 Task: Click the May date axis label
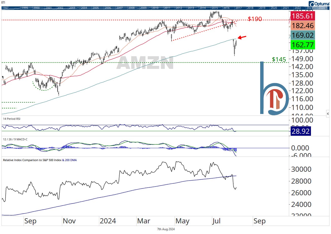[182, 221]
